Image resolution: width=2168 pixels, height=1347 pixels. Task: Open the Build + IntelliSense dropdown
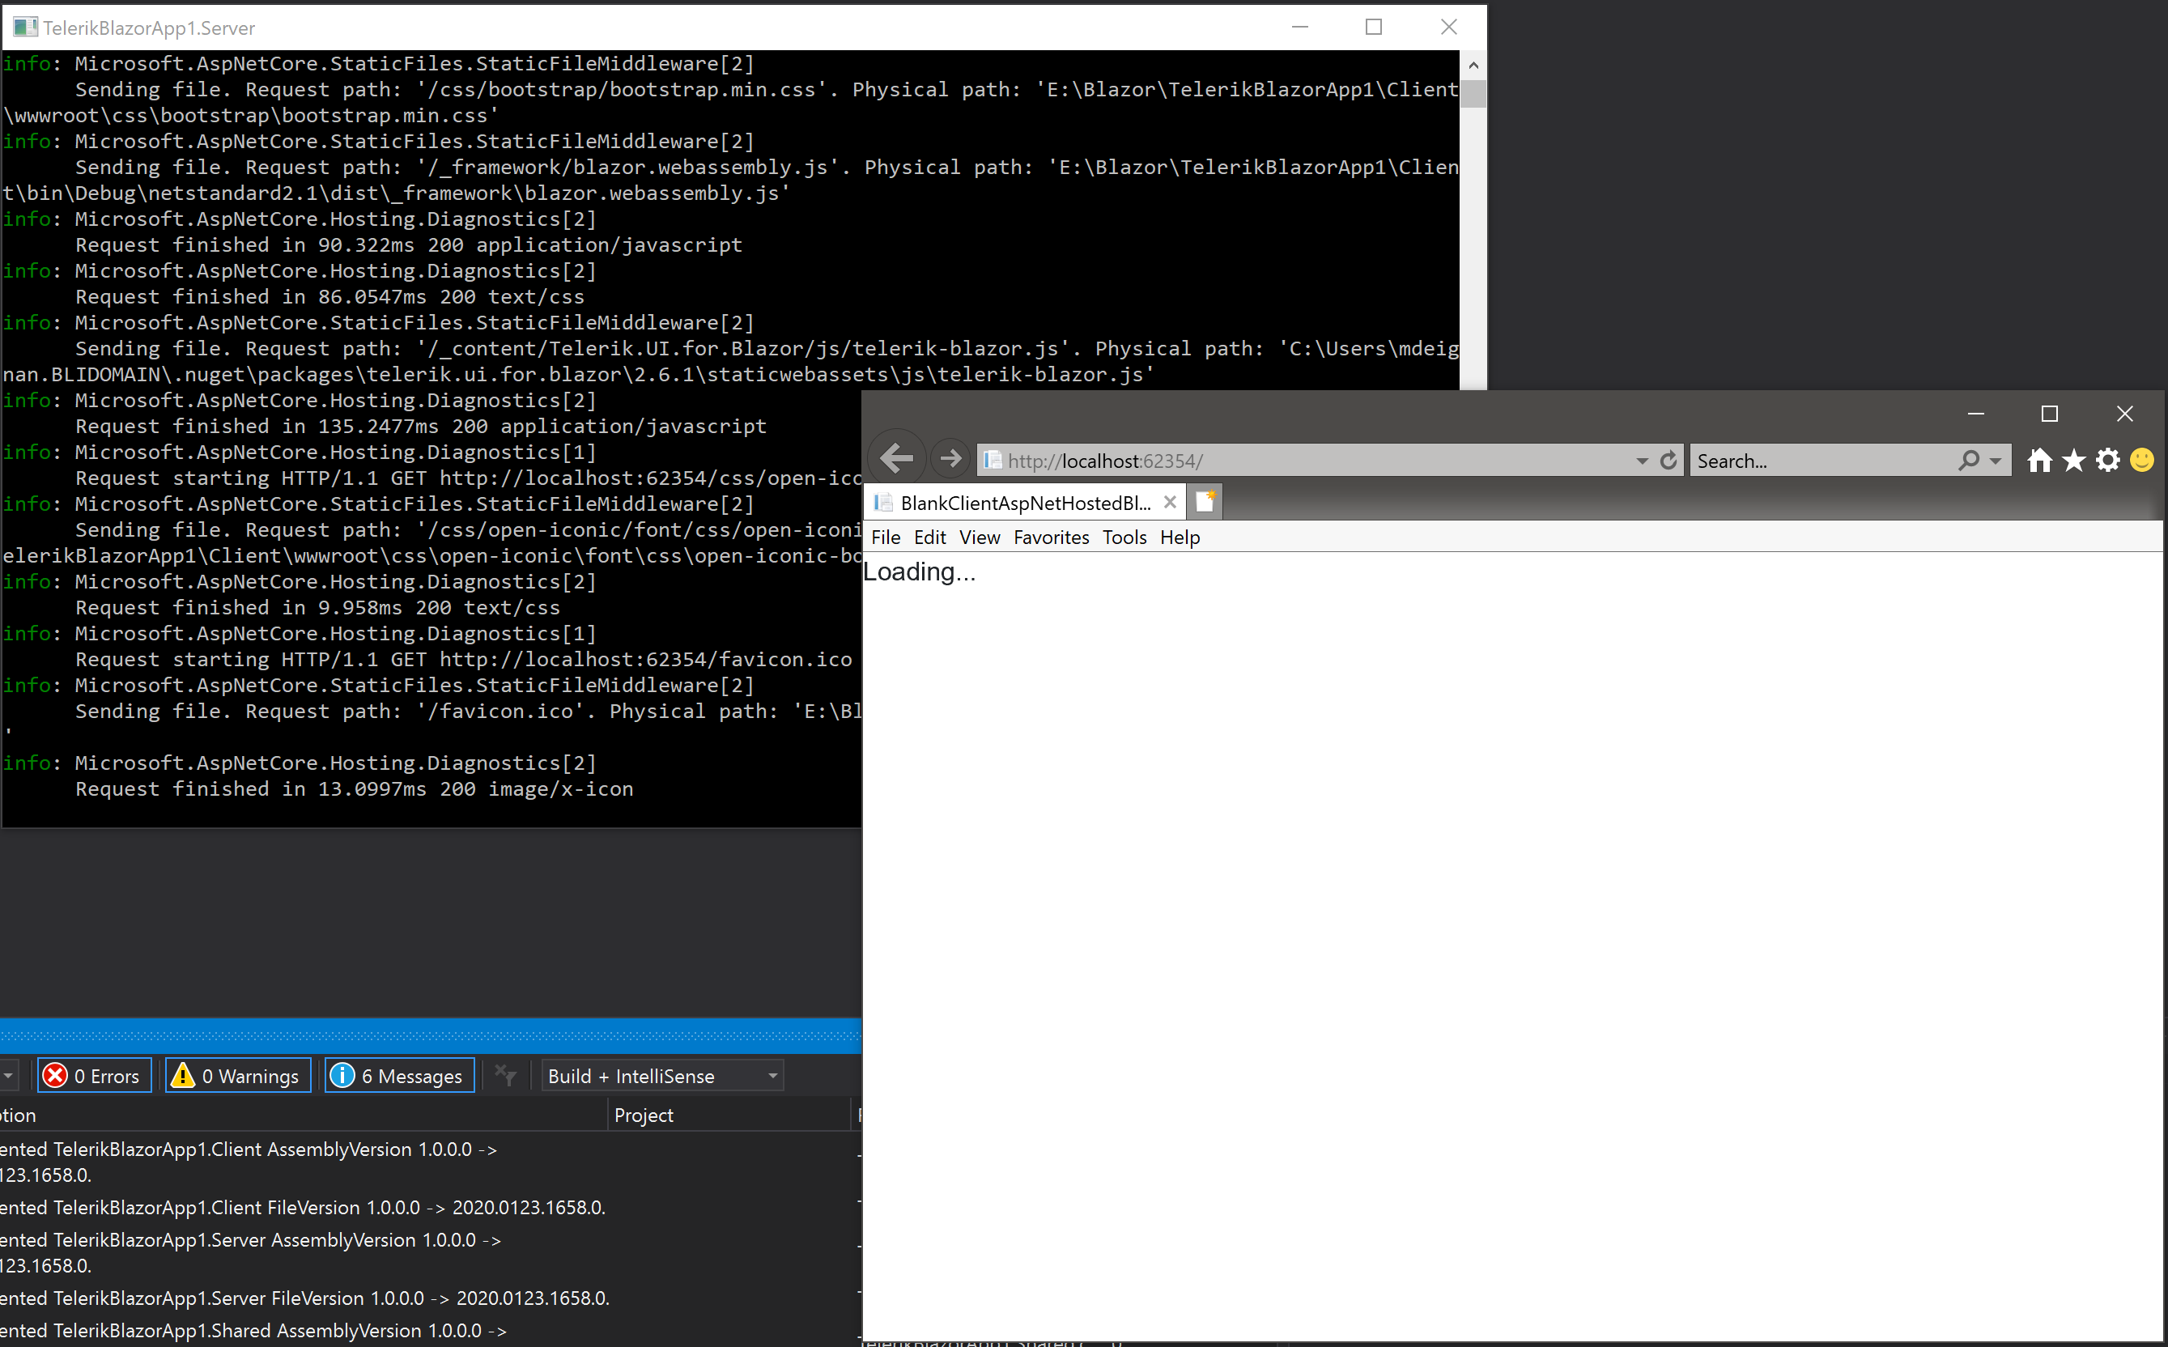coord(772,1076)
